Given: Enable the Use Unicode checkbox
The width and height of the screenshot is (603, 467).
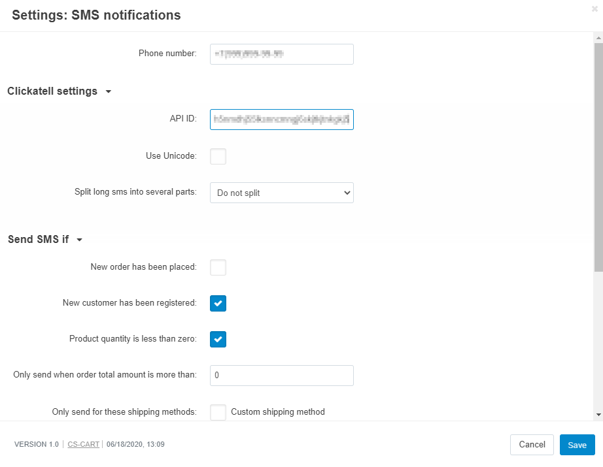Looking at the screenshot, I should click(x=218, y=156).
